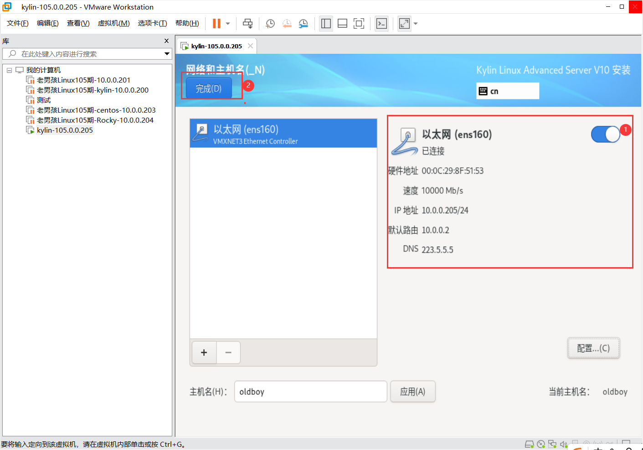Click the CD/DVD drive status icon

click(x=541, y=444)
